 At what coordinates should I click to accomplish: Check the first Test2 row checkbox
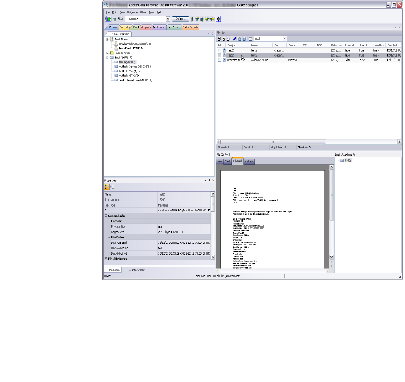(x=219, y=51)
